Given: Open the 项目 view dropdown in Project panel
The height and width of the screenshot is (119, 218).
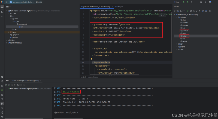Looking at the screenshot, I should [8, 7].
